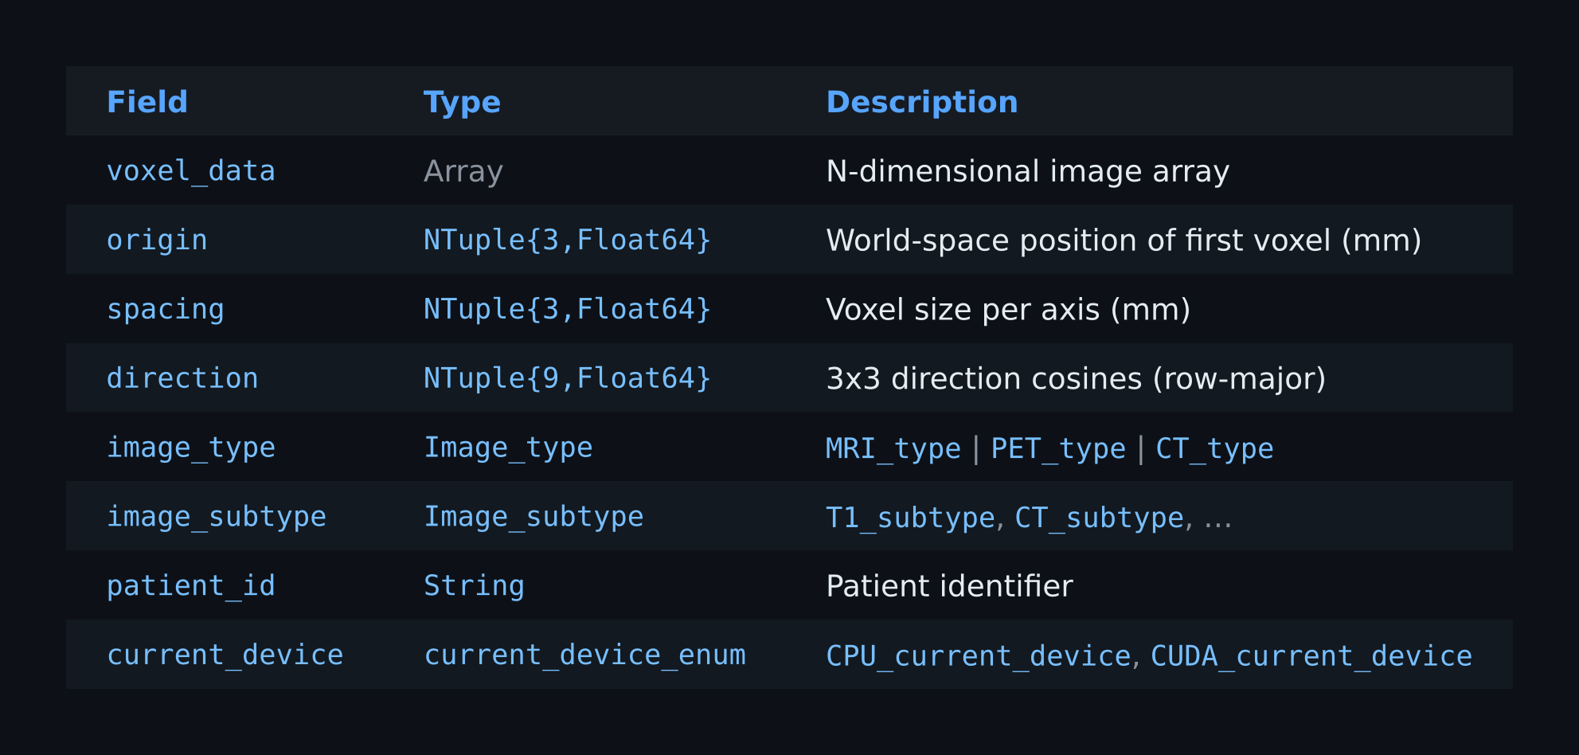The height and width of the screenshot is (755, 1579).
Task: Click the String type in patient_id row
Action: click(474, 586)
